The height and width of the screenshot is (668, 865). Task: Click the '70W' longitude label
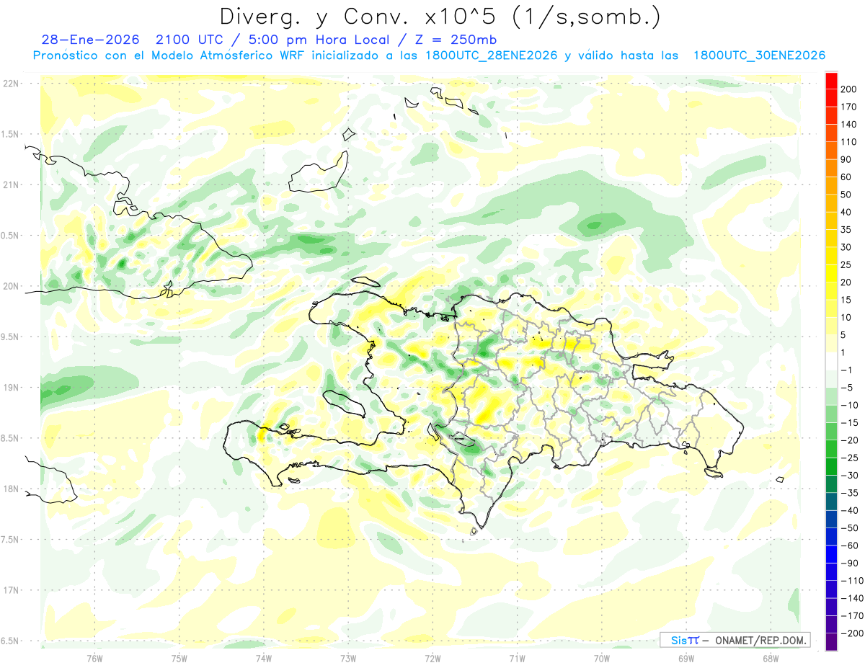601,659
